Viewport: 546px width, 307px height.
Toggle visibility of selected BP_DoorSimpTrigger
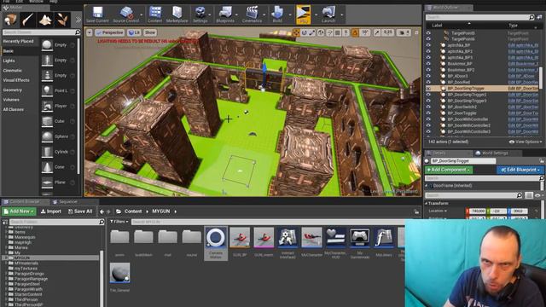428,89
